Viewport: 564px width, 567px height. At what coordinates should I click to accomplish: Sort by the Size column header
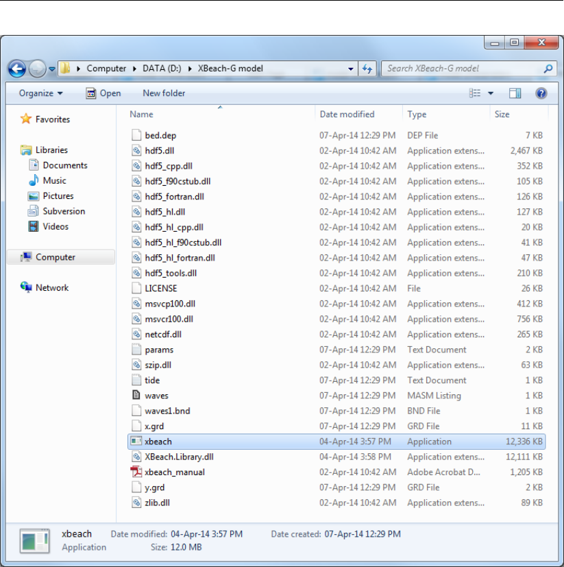502,114
